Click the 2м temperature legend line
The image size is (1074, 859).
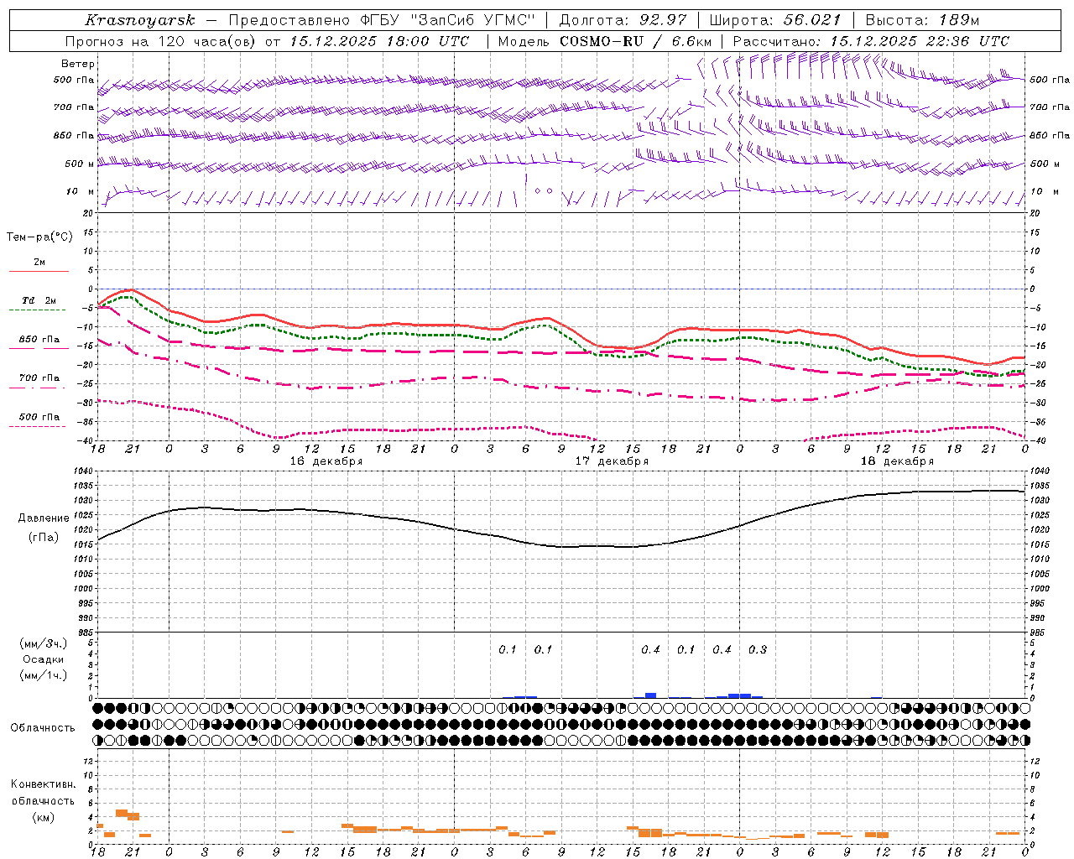coord(39,271)
